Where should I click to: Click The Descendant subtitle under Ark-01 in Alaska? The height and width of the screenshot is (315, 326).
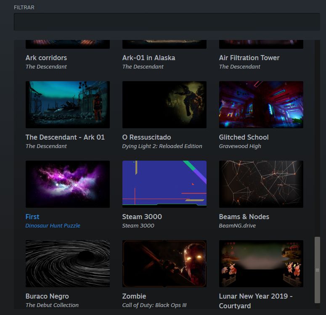coord(143,67)
